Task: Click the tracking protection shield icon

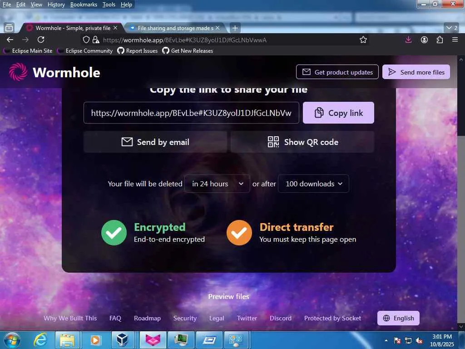Action: [x=86, y=40]
